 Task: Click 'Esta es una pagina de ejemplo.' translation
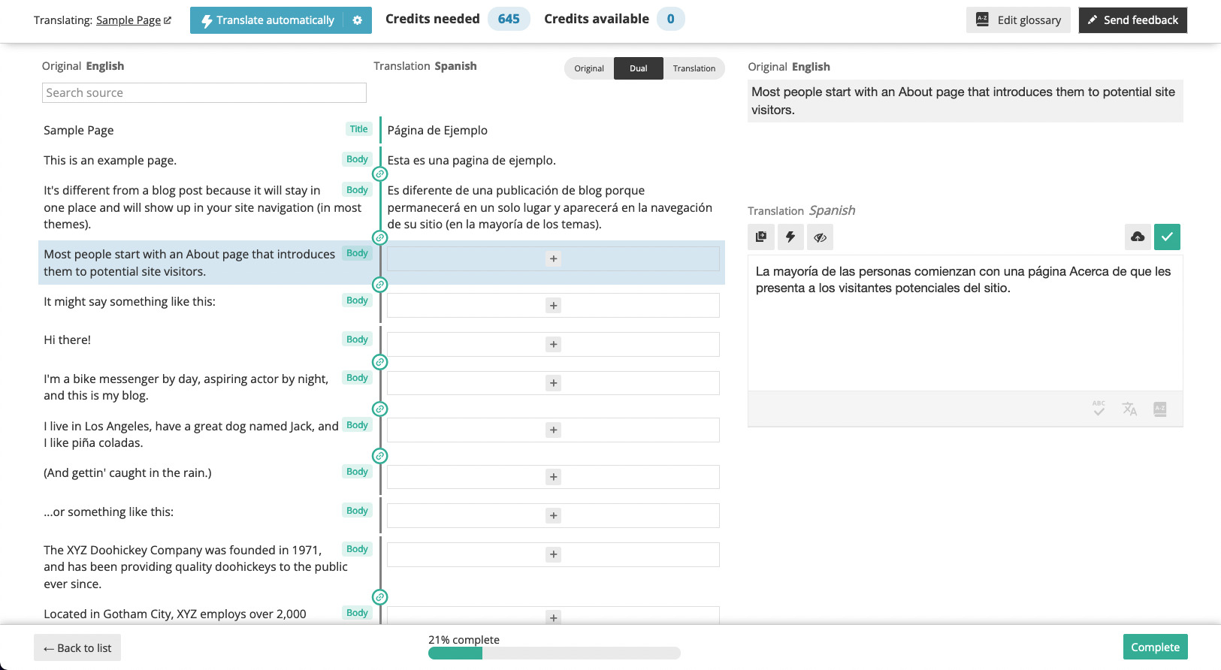point(472,160)
